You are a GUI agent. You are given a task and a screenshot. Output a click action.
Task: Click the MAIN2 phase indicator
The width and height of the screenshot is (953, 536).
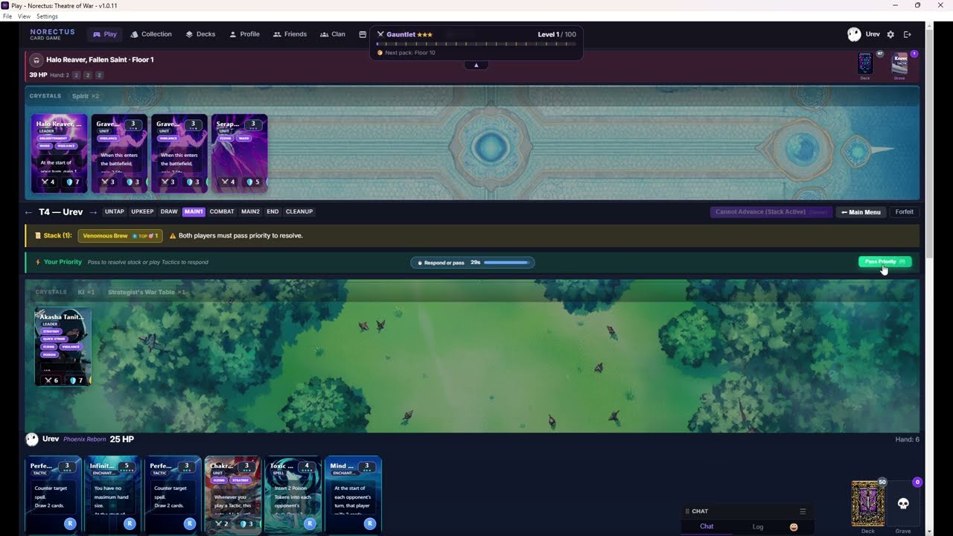(250, 211)
